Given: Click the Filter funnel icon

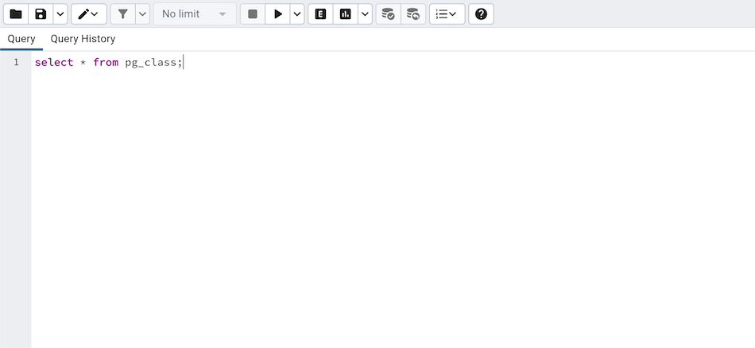Looking at the screenshot, I should tap(122, 14).
